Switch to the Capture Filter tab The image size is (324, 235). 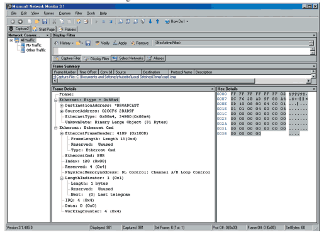point(67,58)
